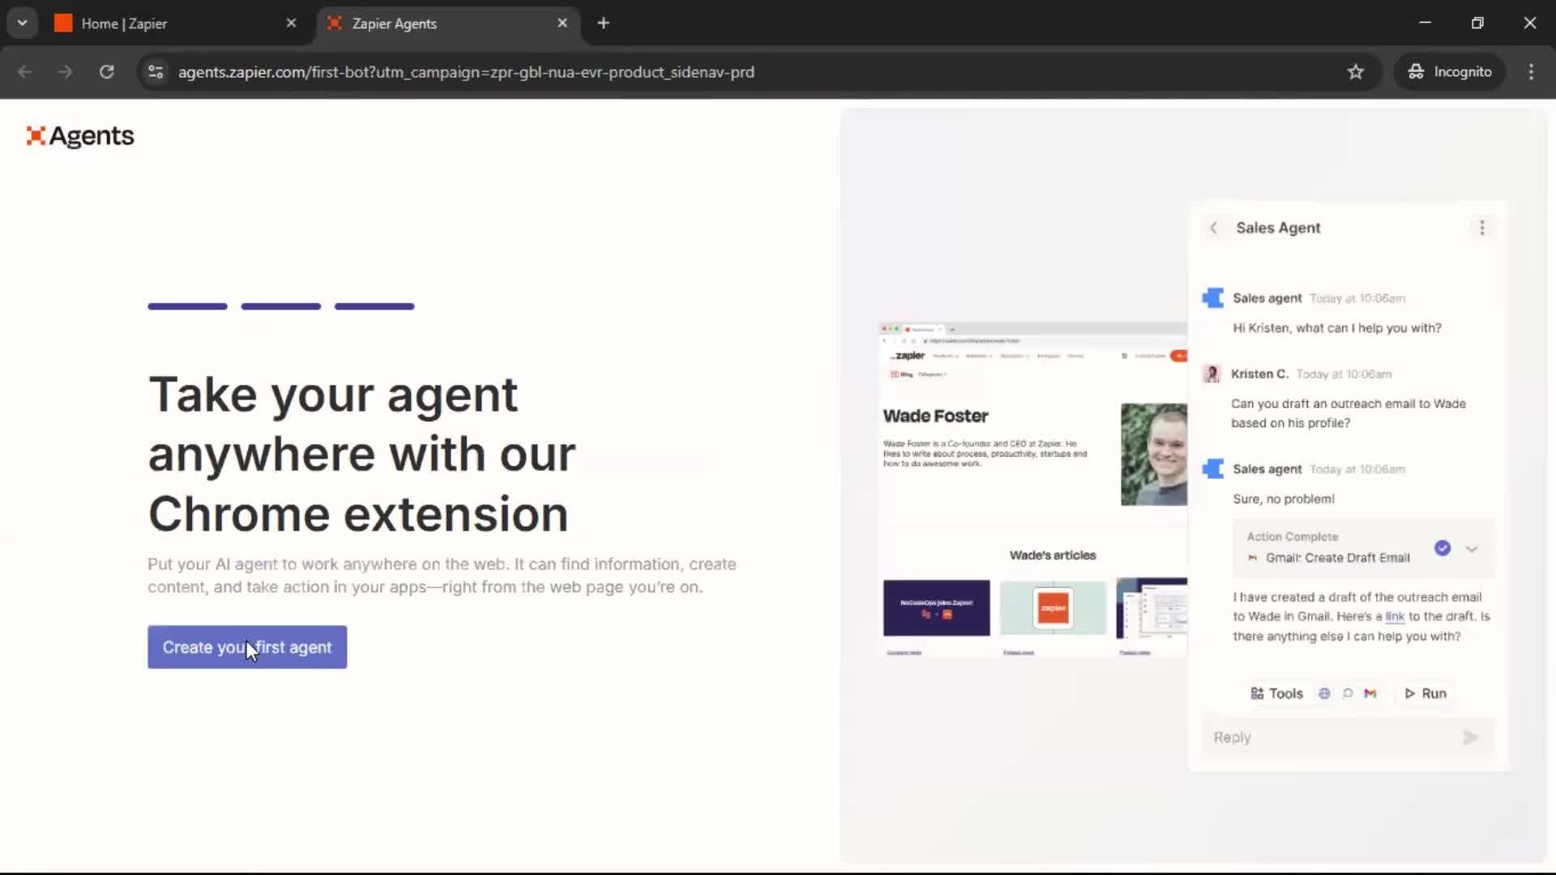Bookmark this page with the star
The width and height of the screenshot is (1556, 875).
coord(1355,72)
